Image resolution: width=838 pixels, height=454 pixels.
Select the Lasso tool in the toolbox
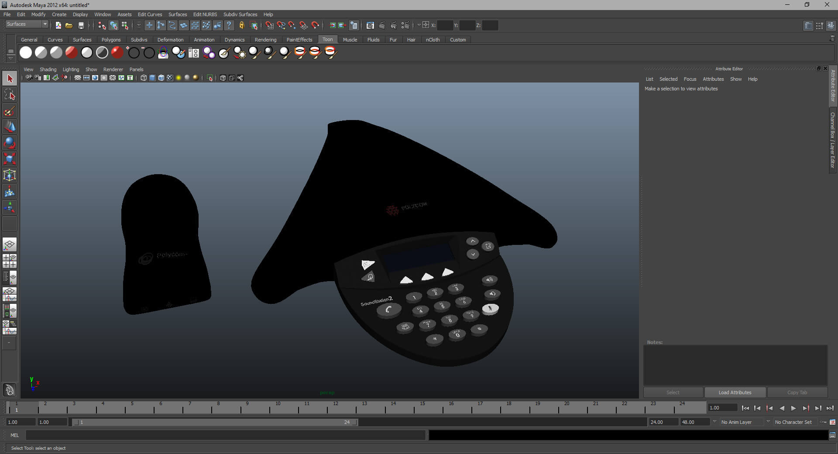[10, 95]
